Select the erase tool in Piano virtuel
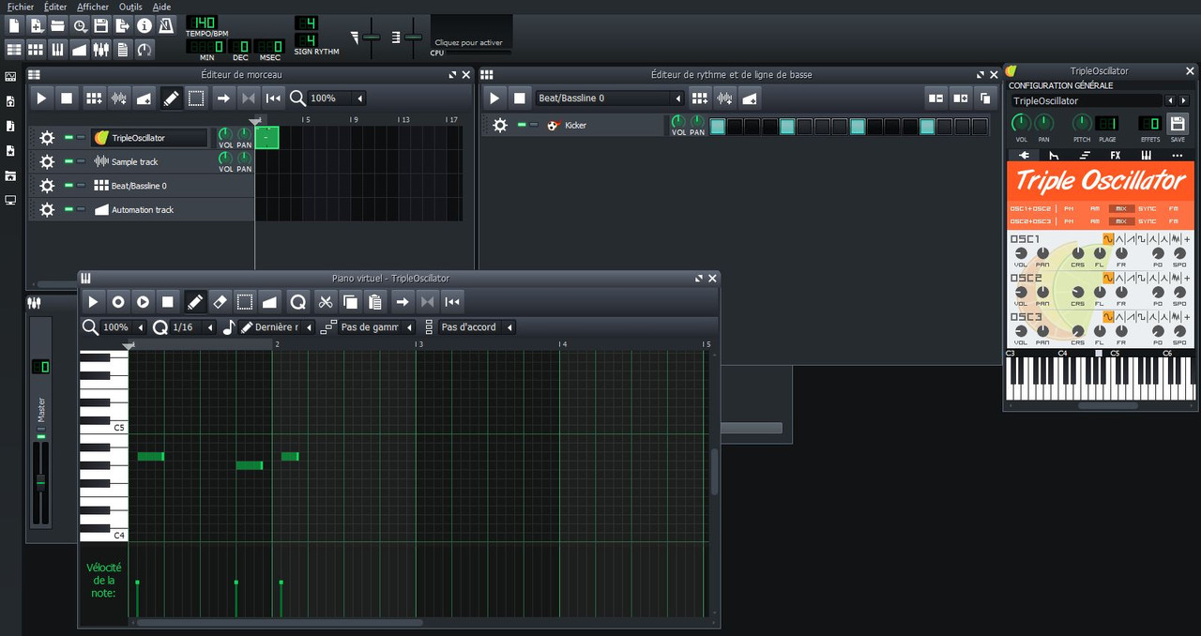1201x636 pixels. (x=220, y=301)
